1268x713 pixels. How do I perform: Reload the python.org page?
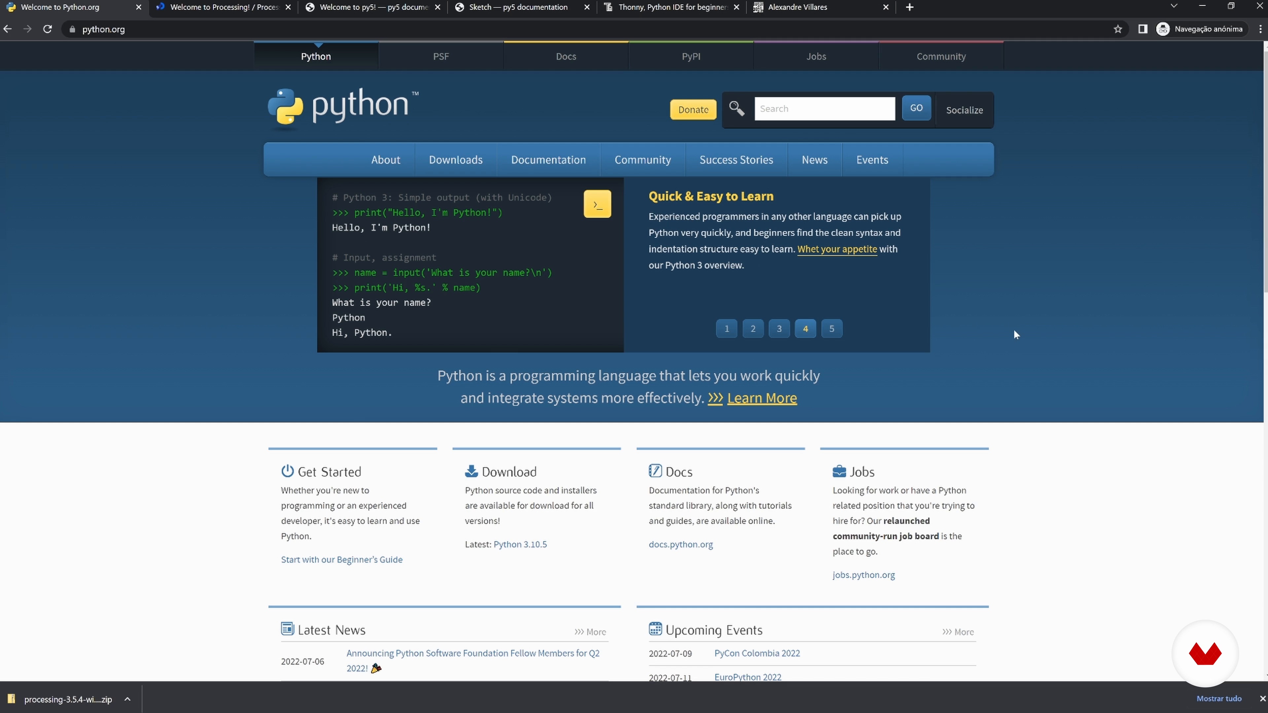click(47, 29)
